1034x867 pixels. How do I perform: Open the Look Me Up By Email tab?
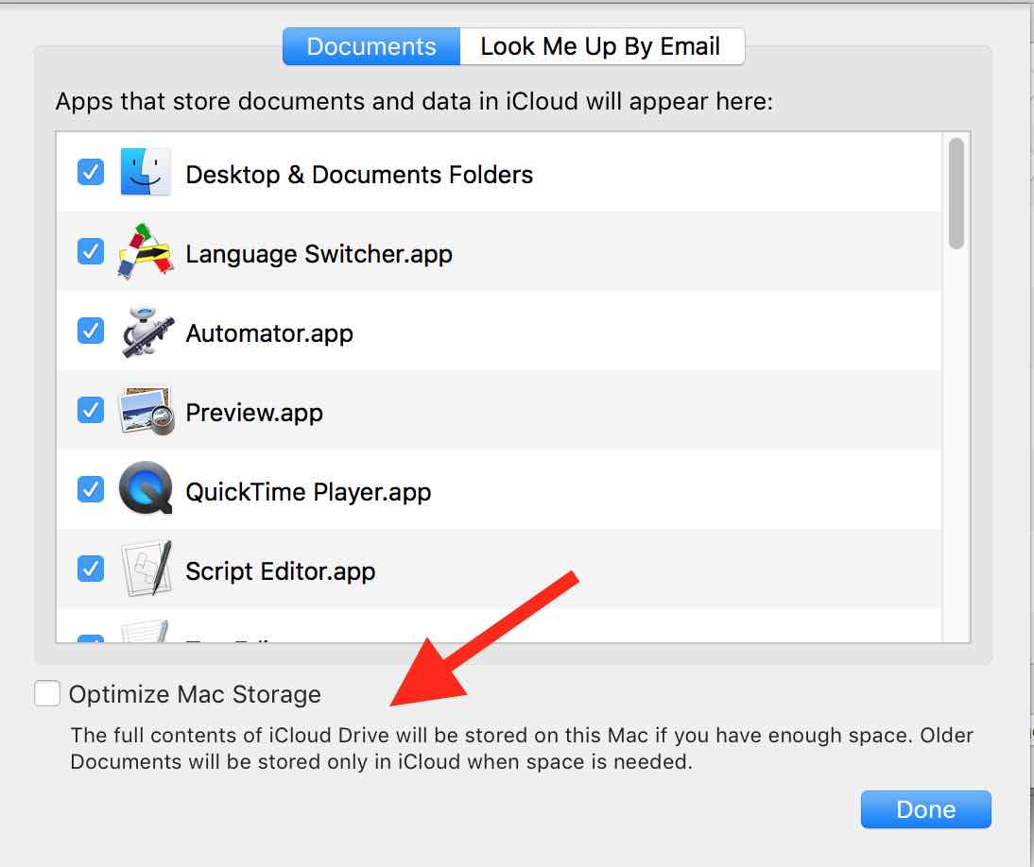tap(601, 46)
